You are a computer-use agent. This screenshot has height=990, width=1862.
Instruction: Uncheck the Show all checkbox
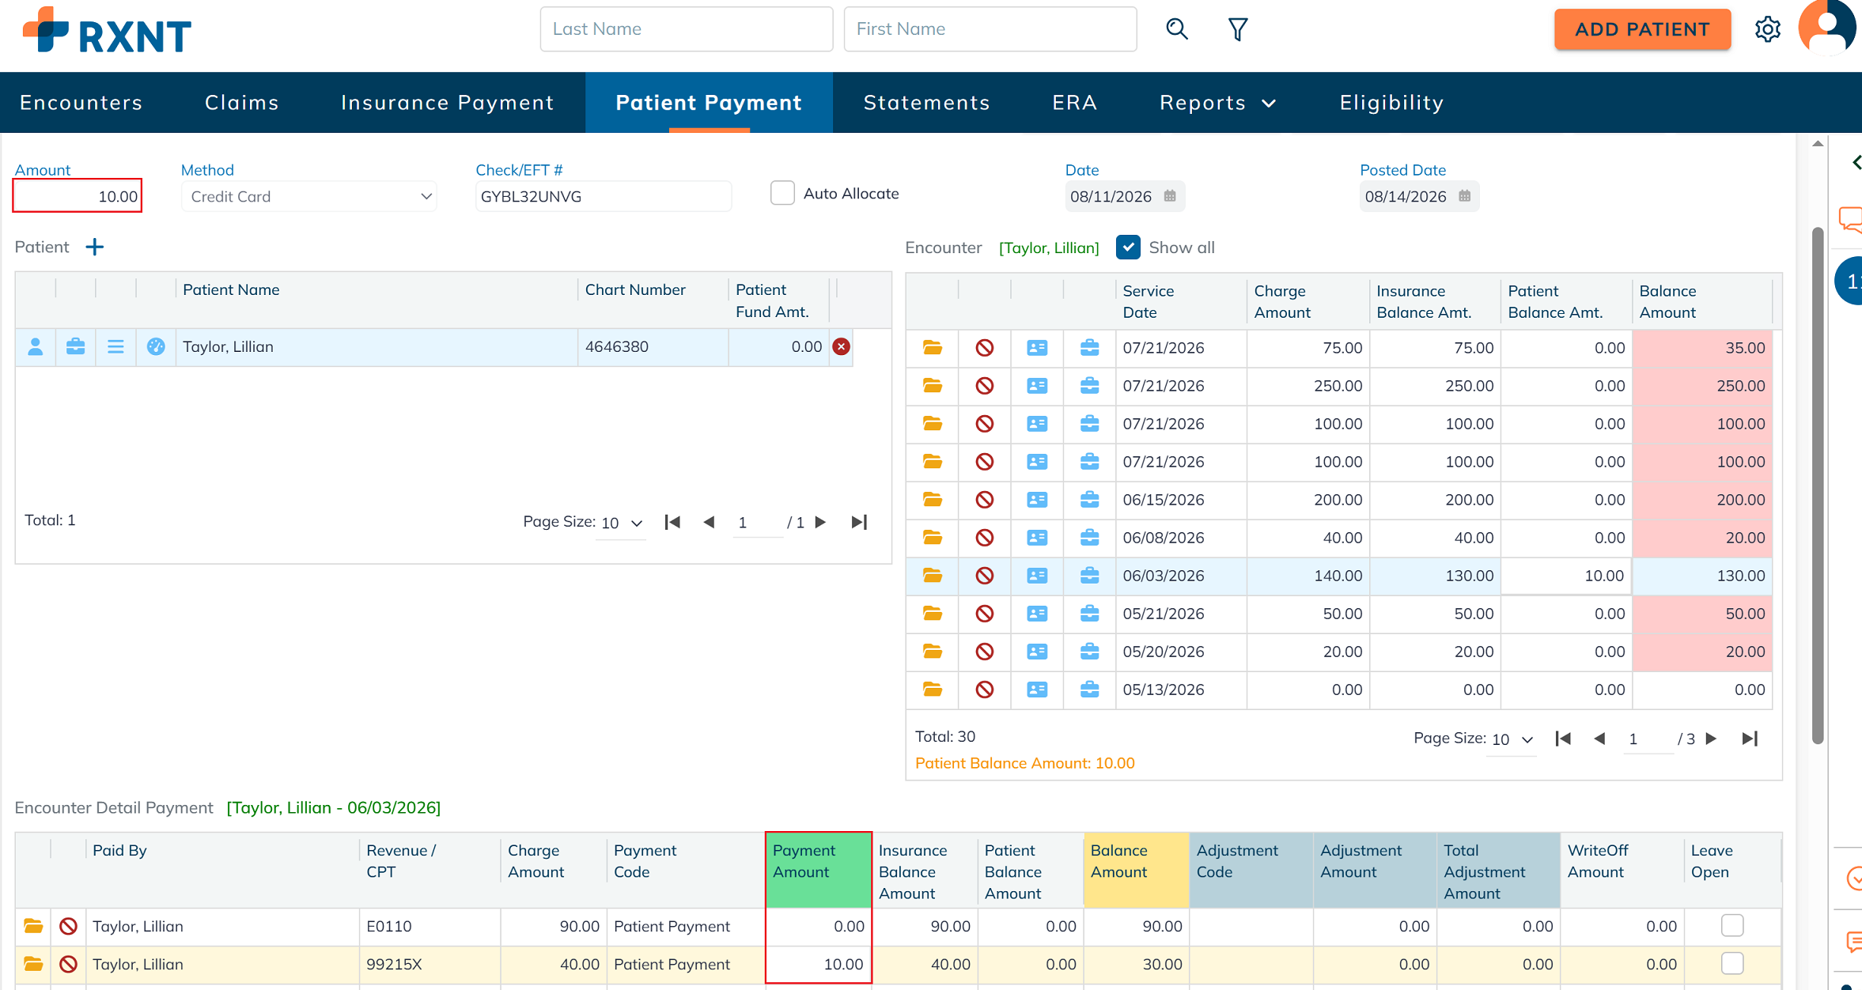click(x=1128, y=247)
